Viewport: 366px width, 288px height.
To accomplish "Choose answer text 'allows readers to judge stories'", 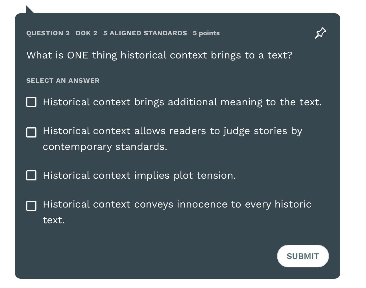I will click(172, 131).
